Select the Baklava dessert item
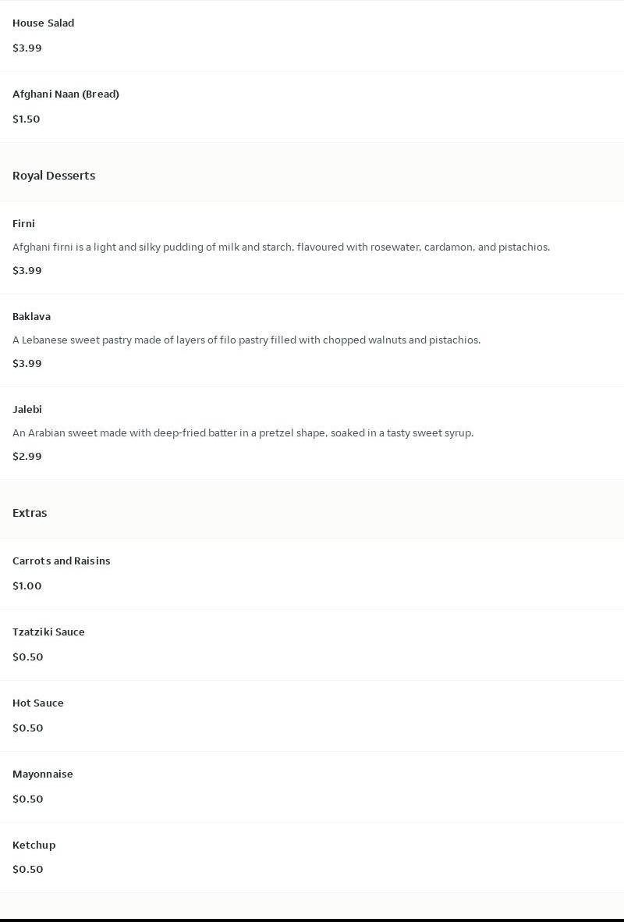 [x=312, y=340]
